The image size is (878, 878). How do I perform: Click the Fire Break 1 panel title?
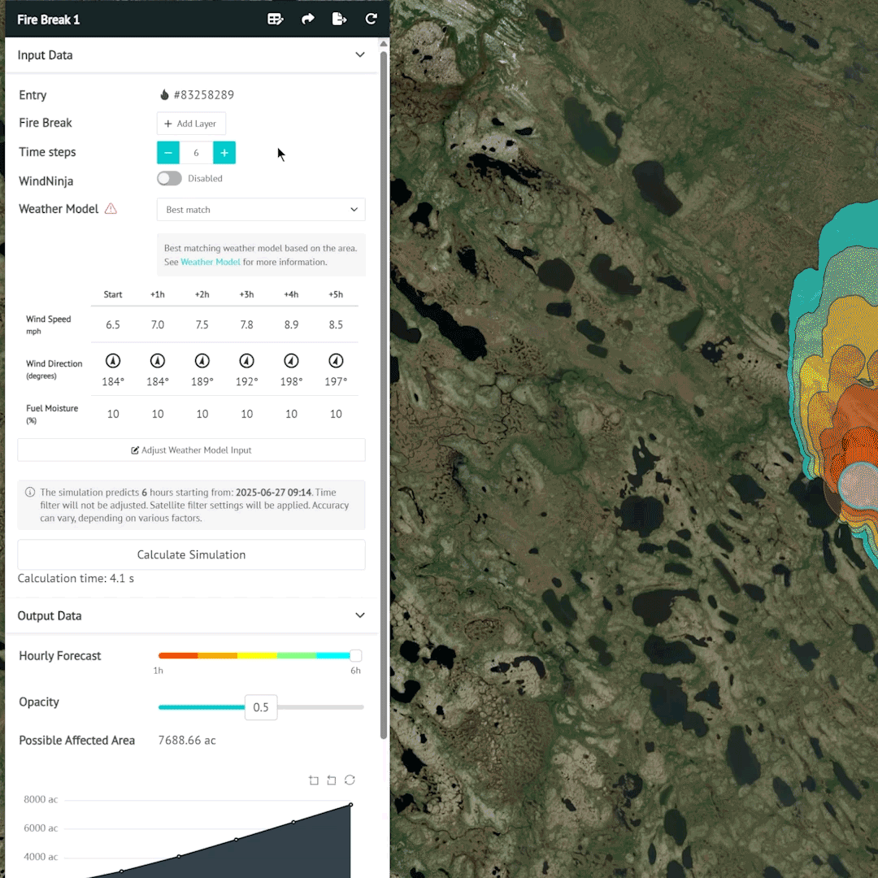pyautogui.click(x=49, y=20)
